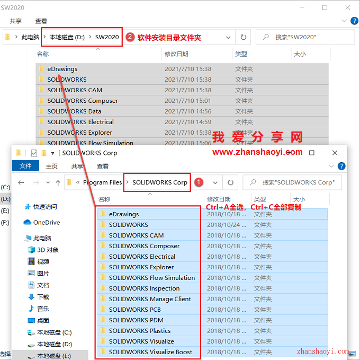Click new folder icon in quick access toolbar
The image size is (360, 360).
43,153
